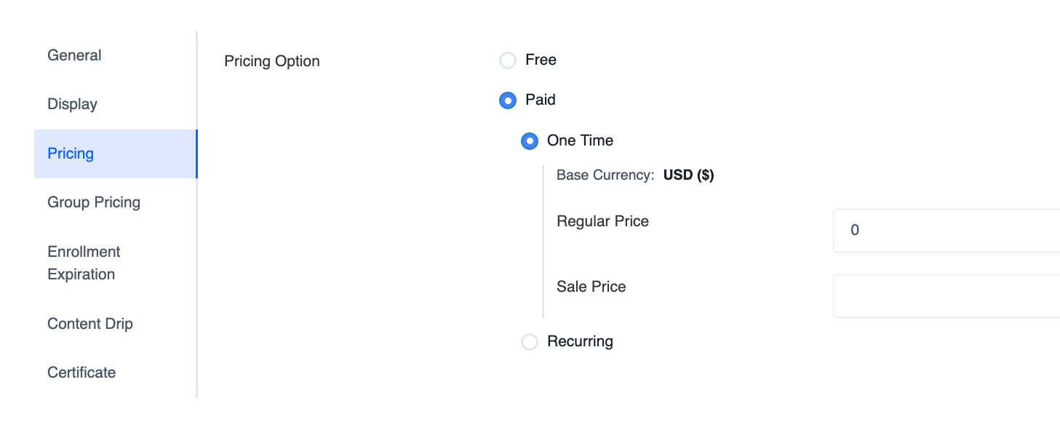
Task: Click into the Regular Price input field
Action: [x=946, y=231]
